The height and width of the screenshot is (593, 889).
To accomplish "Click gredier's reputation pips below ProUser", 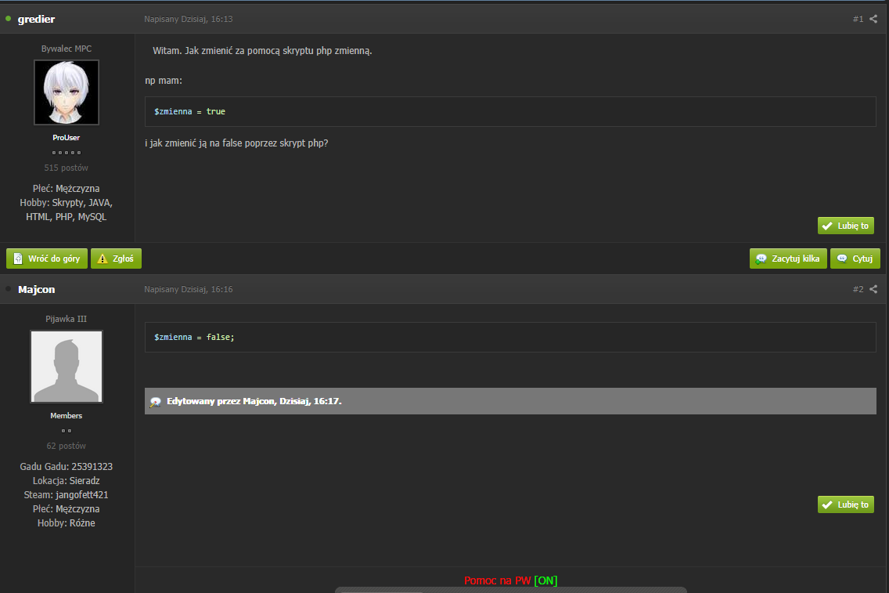I will (x=67, y=153).
